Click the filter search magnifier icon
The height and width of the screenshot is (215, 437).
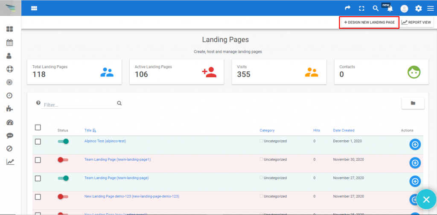tap(119, 103)
